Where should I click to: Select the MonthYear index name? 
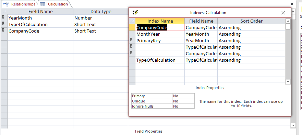[x=160, y=34]
